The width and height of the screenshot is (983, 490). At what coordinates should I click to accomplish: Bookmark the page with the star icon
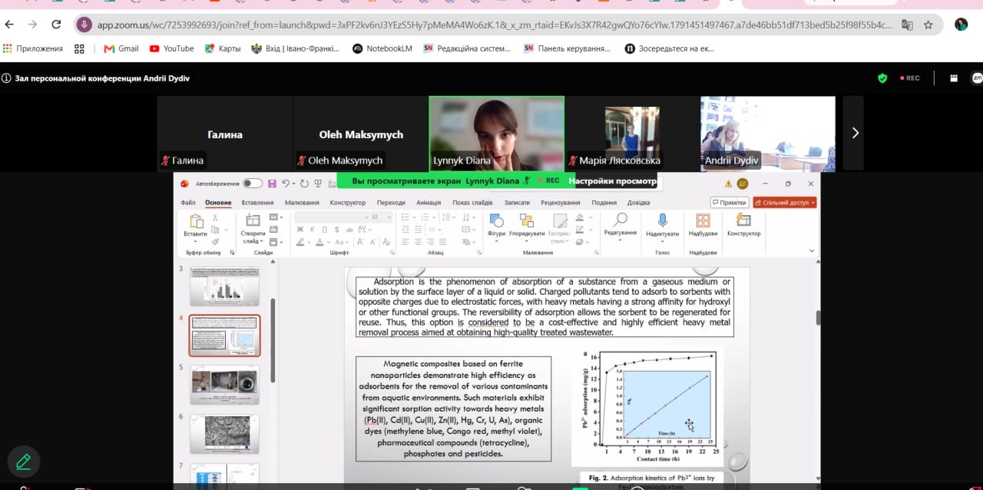pos(928,25)
